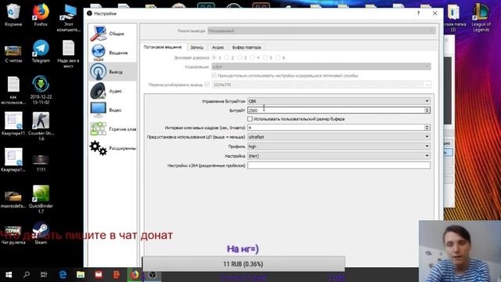Toggle rescale output checkbox

207,85
